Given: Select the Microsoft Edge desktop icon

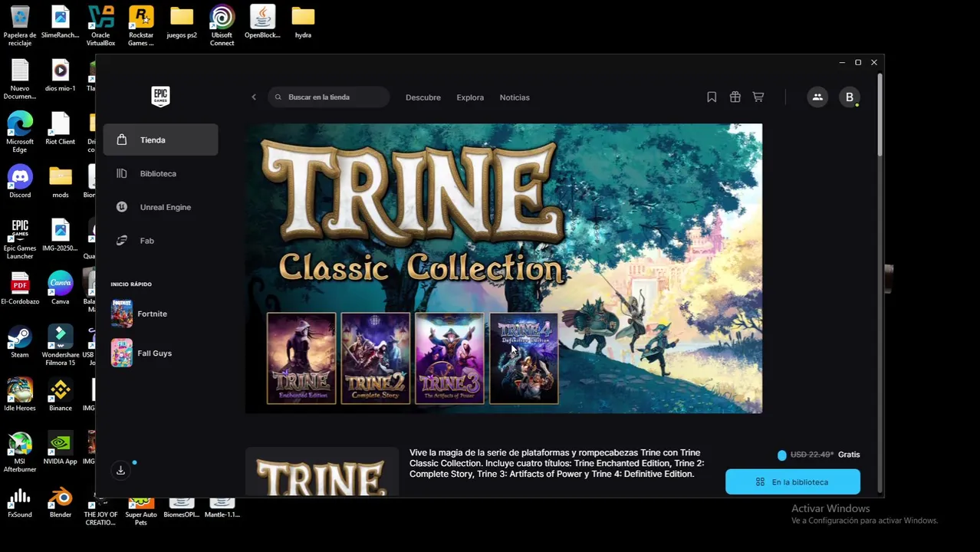Looking at the screenshot, I should click(20, 132).
